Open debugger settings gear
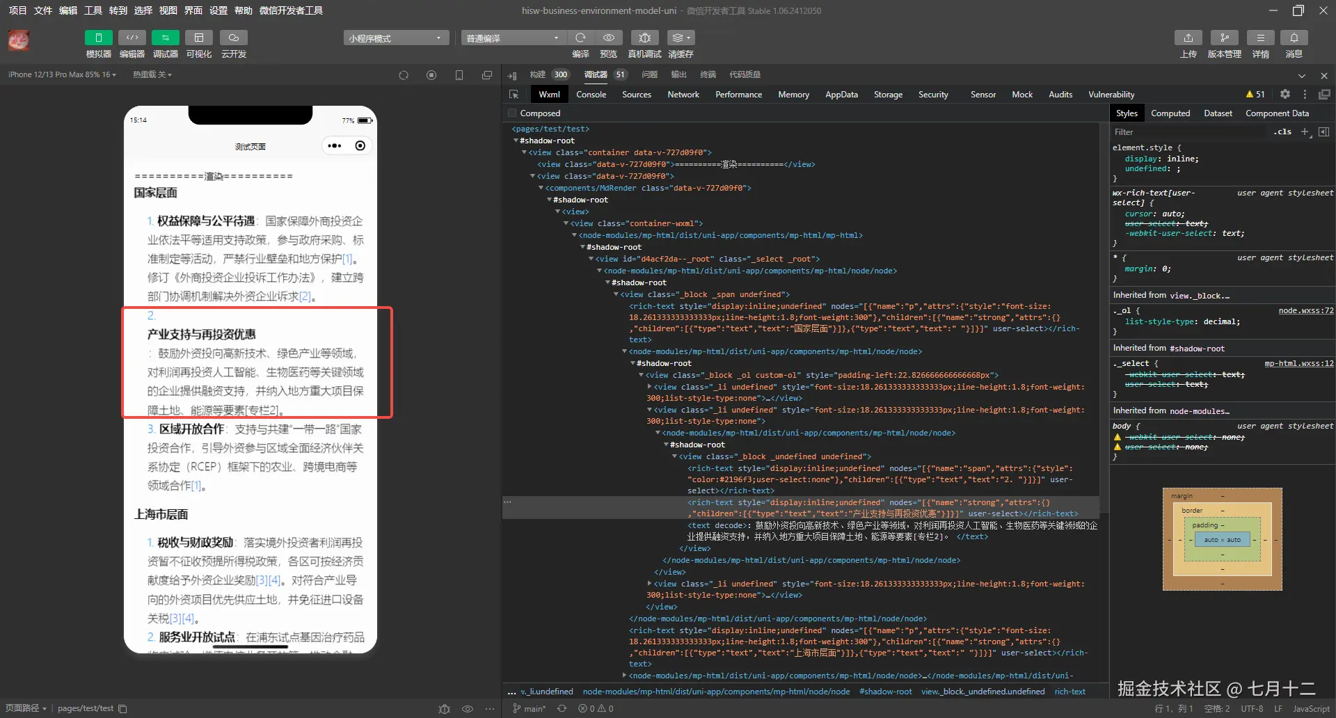Image resolution: width=1336 pixels, height=718 pixels. 1285,95
